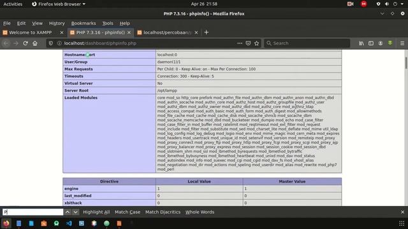Click the xbithack directive cell
This screenshot has width=408, height=229.
point(109,203)
